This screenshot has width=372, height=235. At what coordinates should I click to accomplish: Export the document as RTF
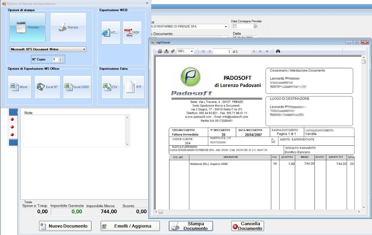click(133, 87)
